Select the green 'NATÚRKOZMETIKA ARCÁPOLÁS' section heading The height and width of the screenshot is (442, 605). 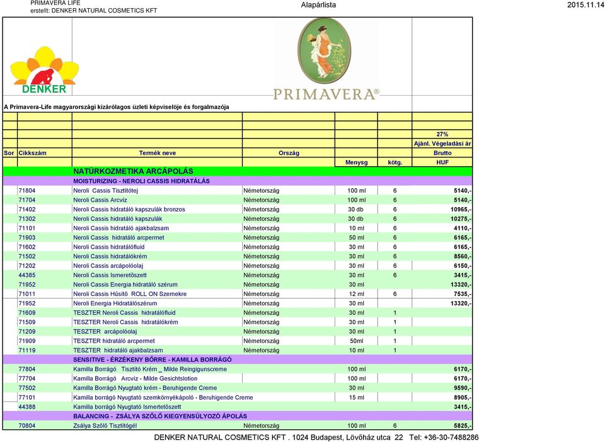coord(133,171)
